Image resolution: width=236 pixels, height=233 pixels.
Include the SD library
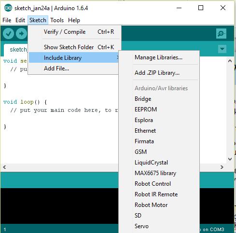tap(158, 216)
